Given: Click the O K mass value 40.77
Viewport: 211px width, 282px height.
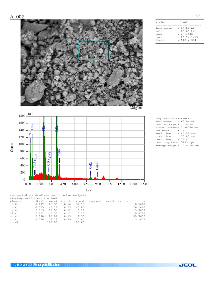Looking at the screenshot, I should point(53,208).
